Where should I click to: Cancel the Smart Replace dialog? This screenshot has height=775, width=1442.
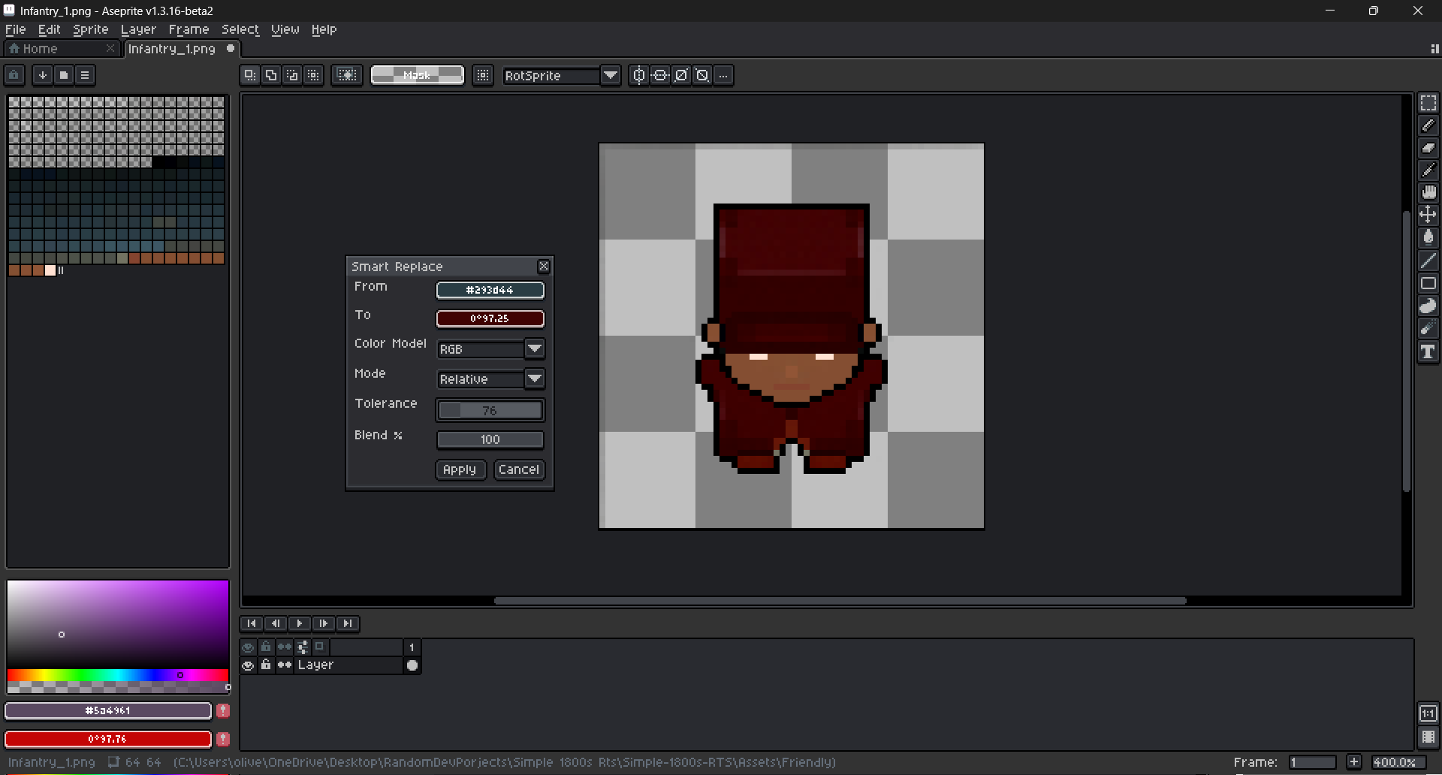518,469
